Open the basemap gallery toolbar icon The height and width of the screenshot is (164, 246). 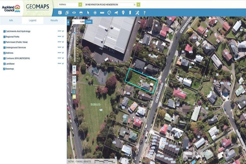click(x=60, y=12)
